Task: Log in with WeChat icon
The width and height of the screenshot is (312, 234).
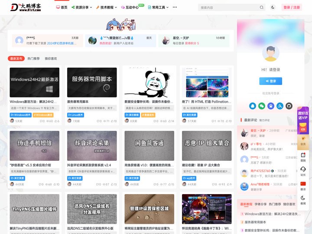Action: (262, 106)
